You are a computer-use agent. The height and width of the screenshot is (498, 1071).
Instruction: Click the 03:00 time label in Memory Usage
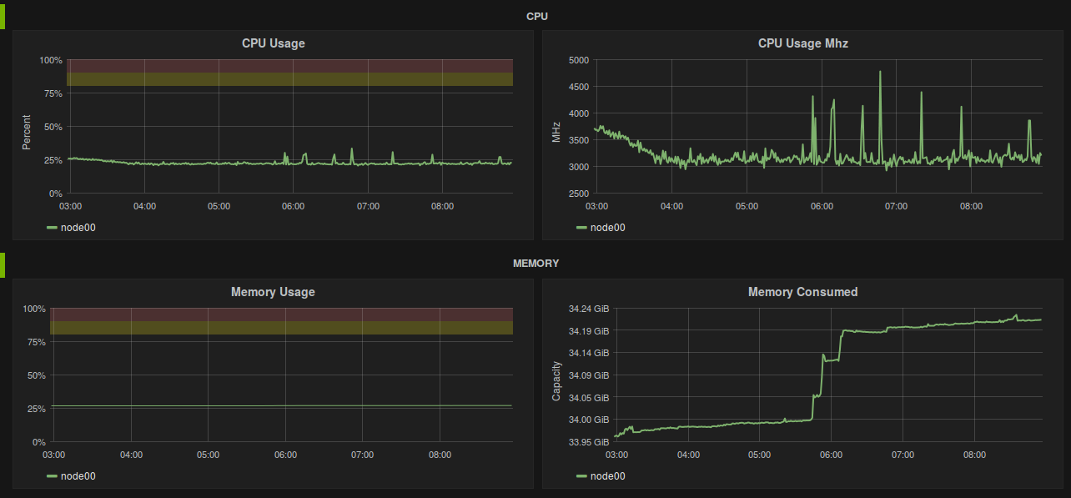(x=54, y=455)
